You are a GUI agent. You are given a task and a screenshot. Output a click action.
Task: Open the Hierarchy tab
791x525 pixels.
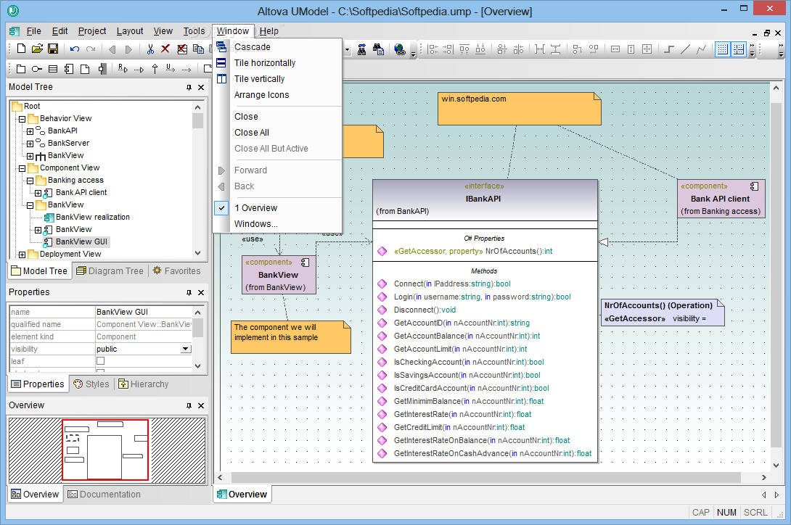click(x=144, y=384)
